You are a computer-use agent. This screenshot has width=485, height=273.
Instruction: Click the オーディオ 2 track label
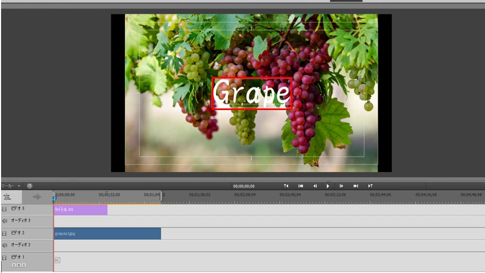coord(21,245)
